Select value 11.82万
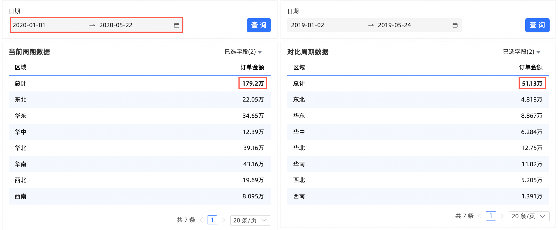The width and height of the screenshot is (558, 230). (532, 164)
